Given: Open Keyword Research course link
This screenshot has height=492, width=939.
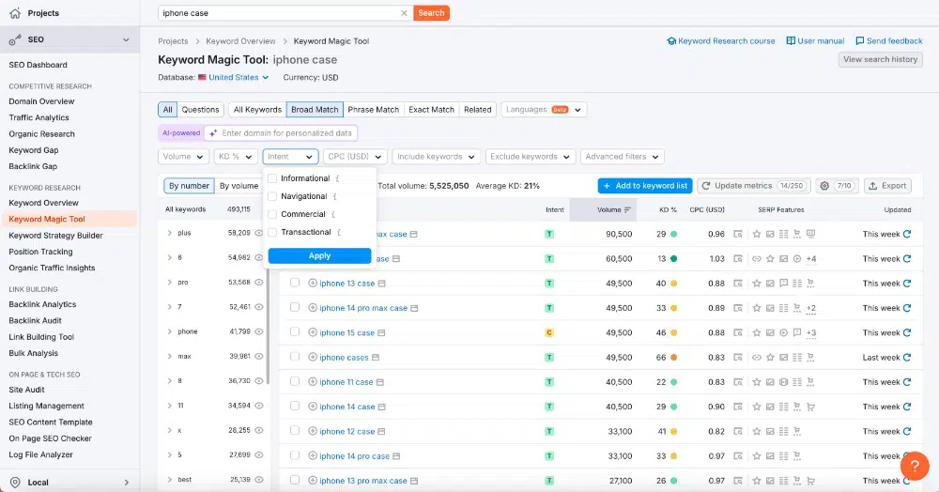Looking at the screenshot, I should click(x=721, y=41).
